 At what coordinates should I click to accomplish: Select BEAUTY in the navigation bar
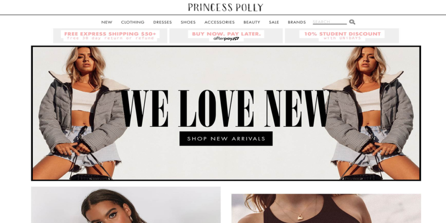tap(252, 22)
